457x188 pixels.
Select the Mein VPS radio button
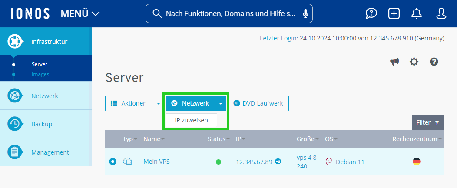pyautogui.click(x=113, y=161)
